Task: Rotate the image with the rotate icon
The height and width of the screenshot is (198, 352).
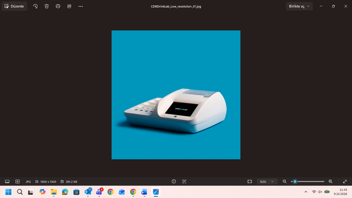Action: [x=35, y=6]
